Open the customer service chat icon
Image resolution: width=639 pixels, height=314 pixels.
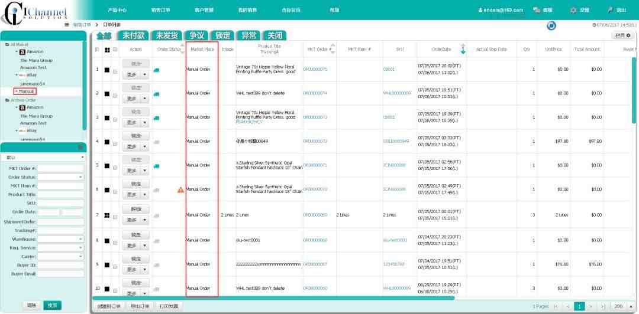click(537, 10)
